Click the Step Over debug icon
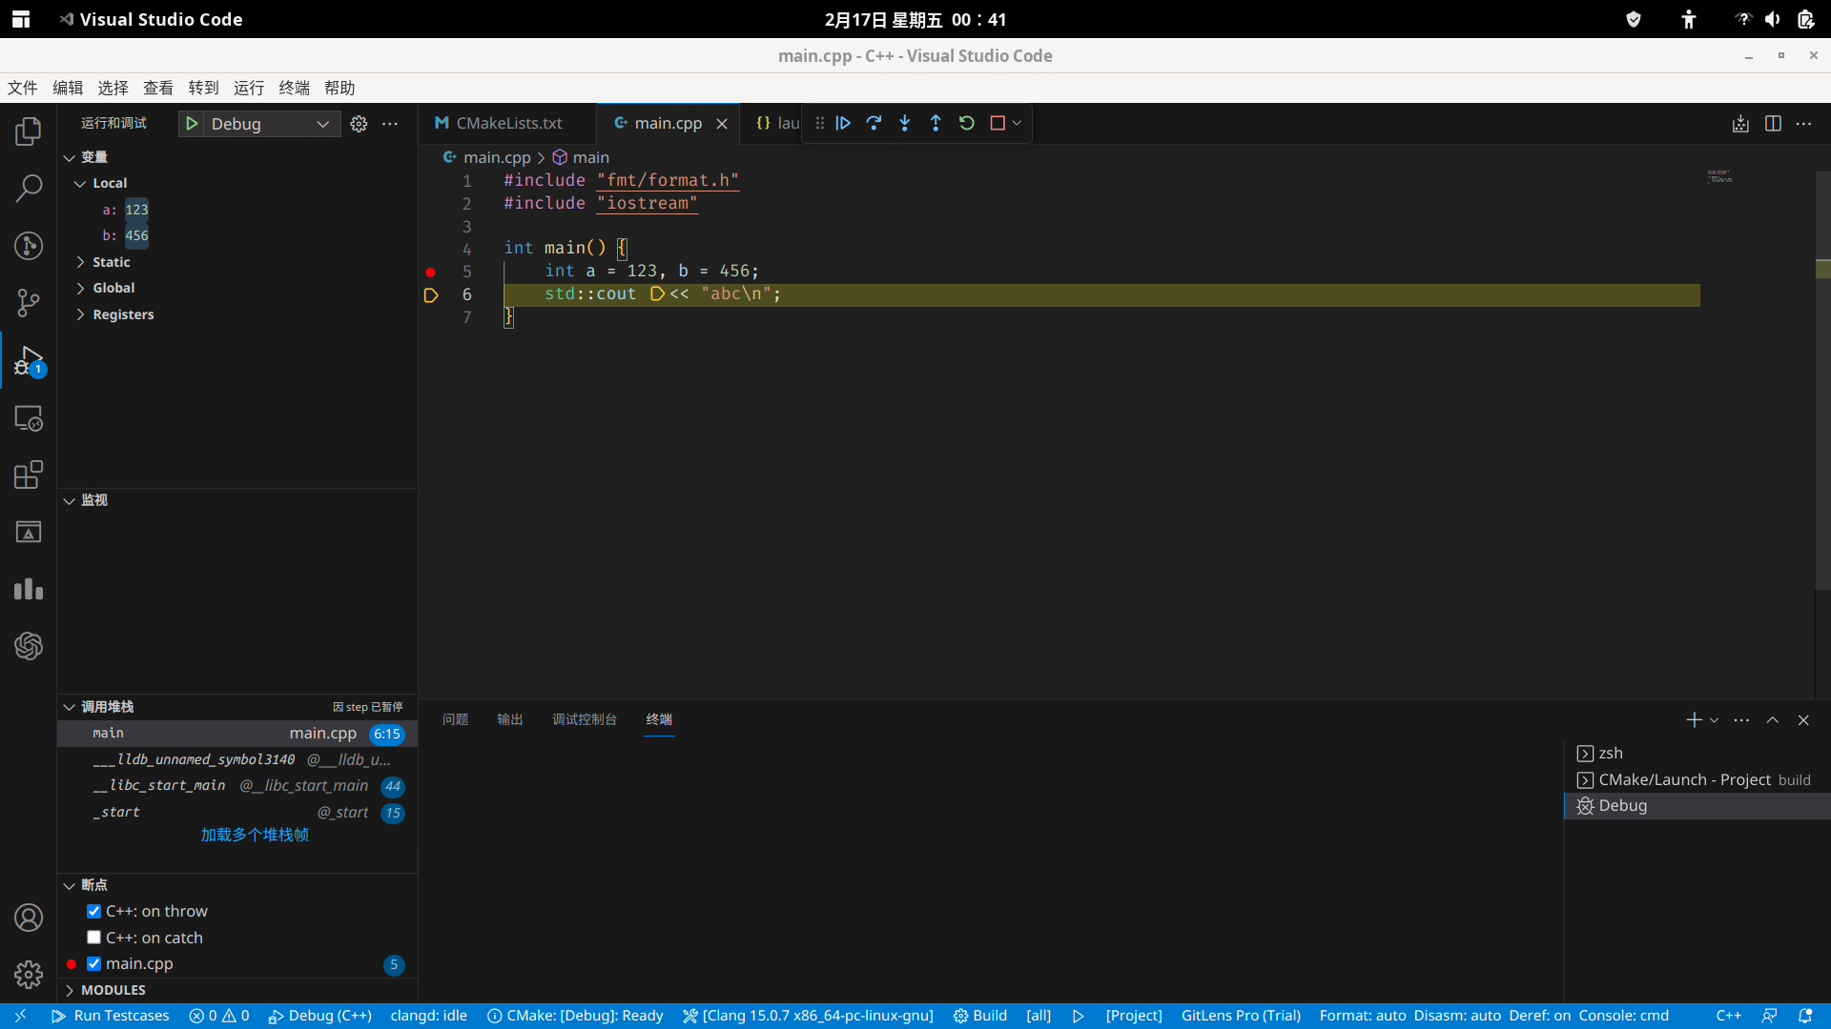Screen dimensions: 1831x1029 click(x=874, y=123)
